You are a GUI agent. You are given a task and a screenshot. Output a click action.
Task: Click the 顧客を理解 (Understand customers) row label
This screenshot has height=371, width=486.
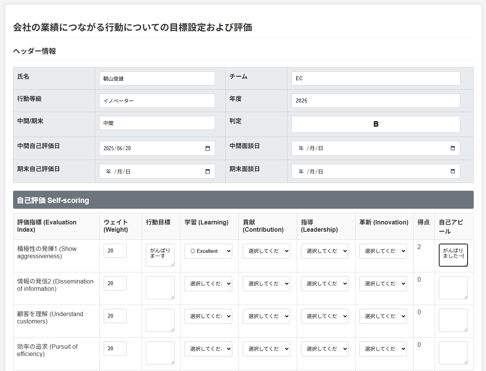click(50, 318)
